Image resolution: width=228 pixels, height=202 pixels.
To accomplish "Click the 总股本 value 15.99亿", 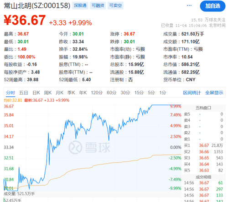I will [136, 64].
